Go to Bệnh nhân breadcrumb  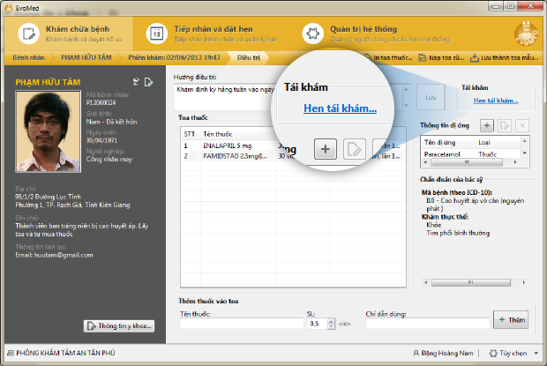coord(28,57)
